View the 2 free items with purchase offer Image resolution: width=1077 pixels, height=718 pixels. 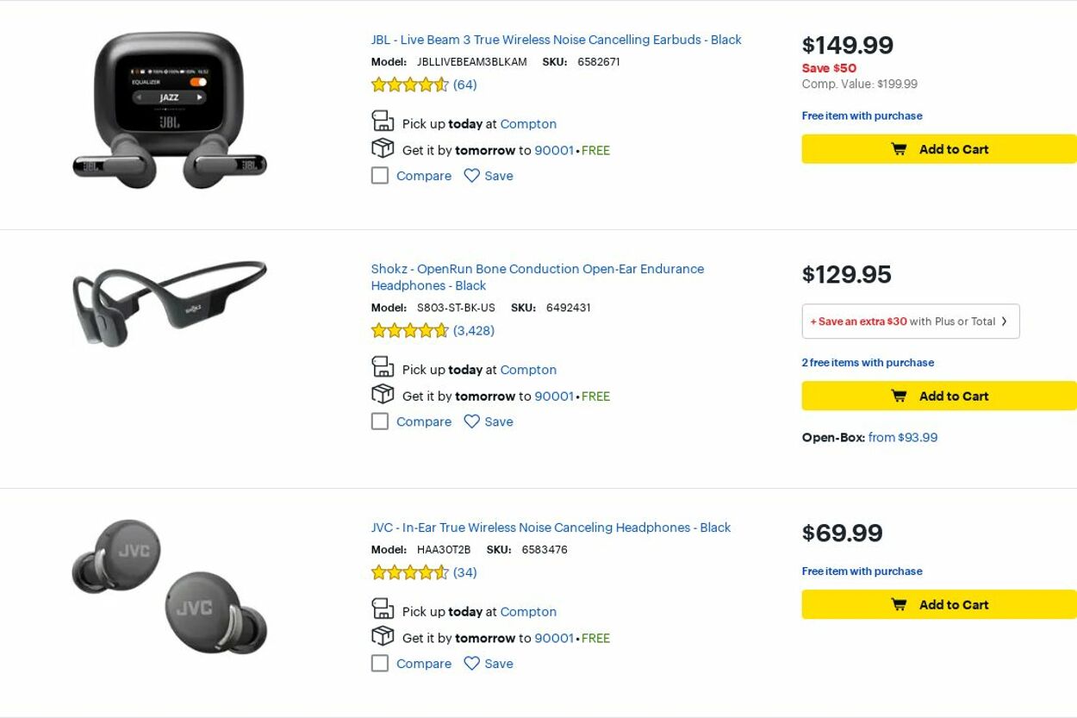click(868, 363)
